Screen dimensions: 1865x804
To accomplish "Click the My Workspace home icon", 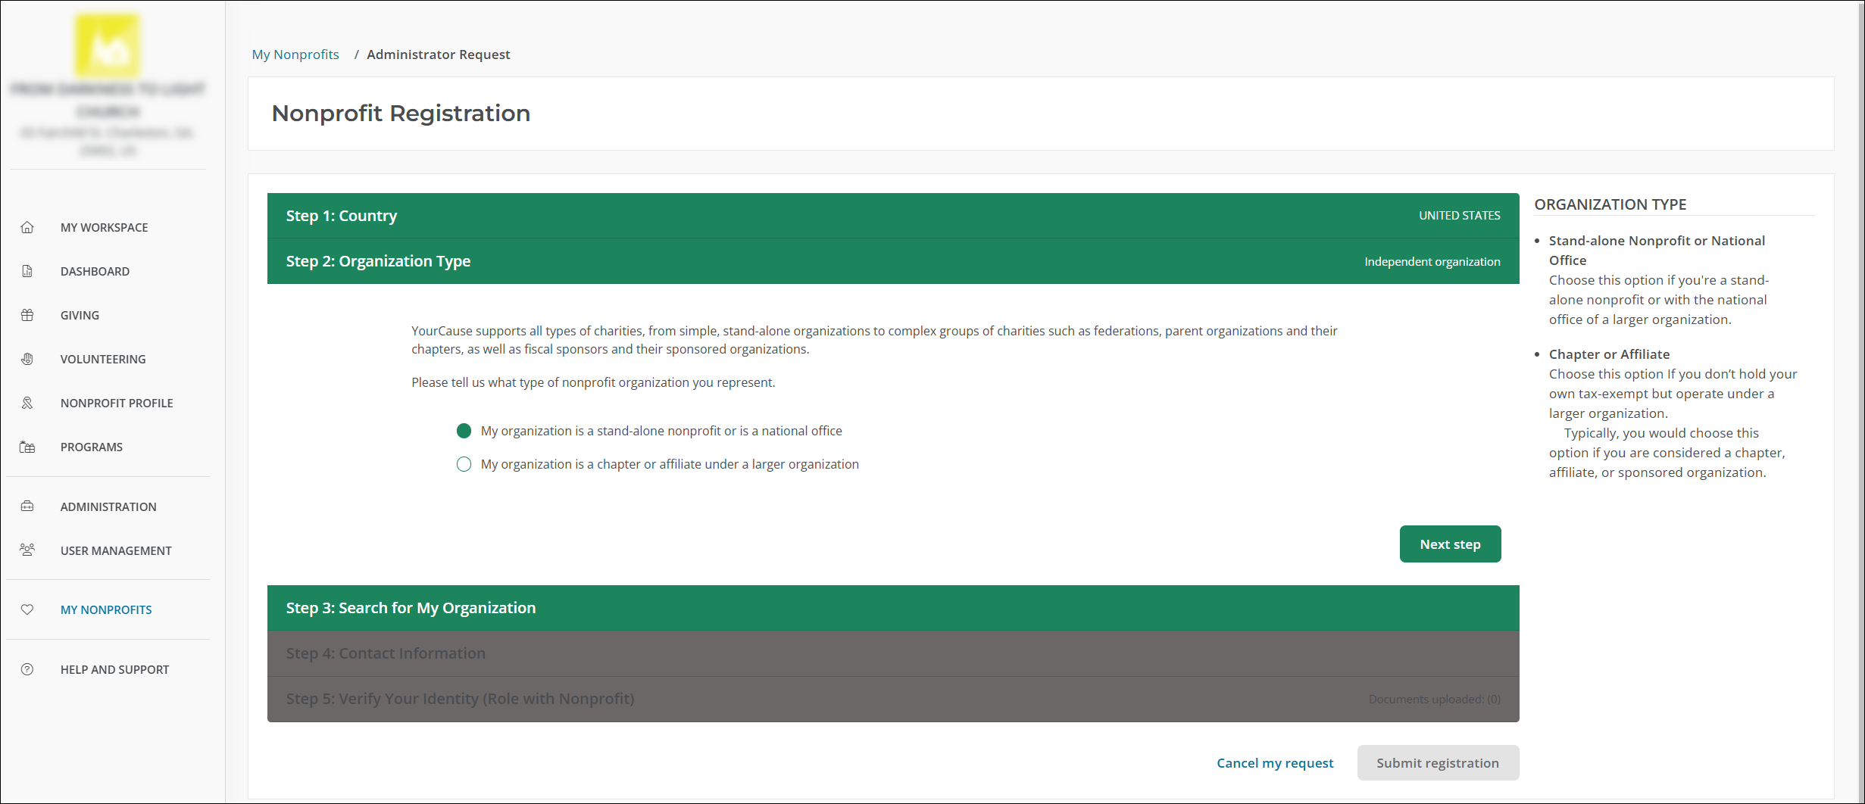I will (27, 227).
